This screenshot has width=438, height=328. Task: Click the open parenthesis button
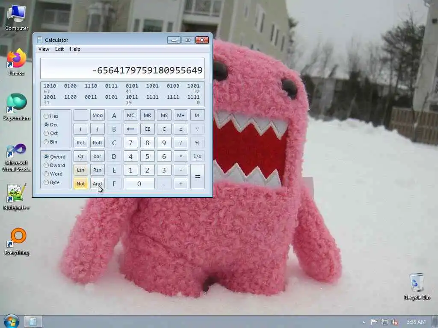[81, 129]
